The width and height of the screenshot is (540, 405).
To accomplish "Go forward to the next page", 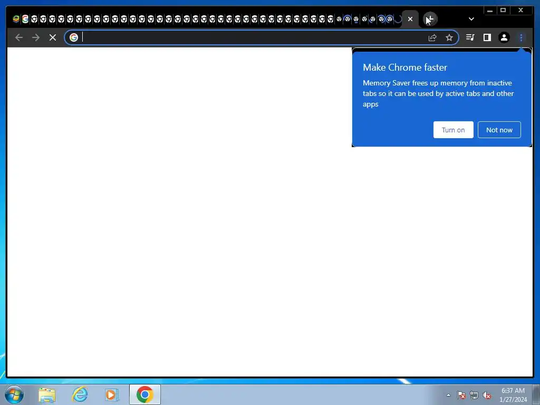I will 36,37.
